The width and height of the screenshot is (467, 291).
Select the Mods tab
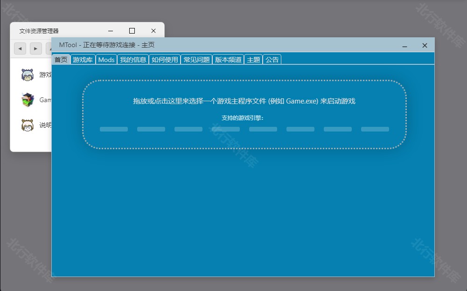coord(106,60)
